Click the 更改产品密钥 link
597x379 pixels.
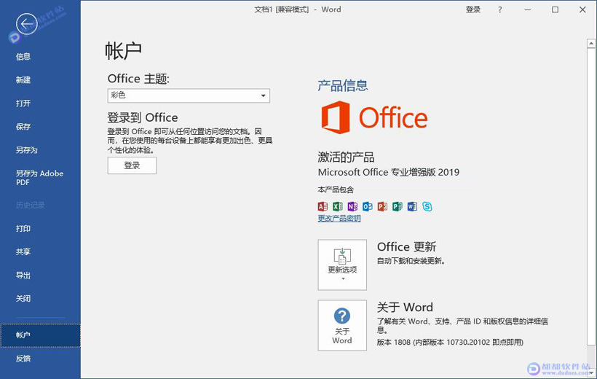click(339, 219)
